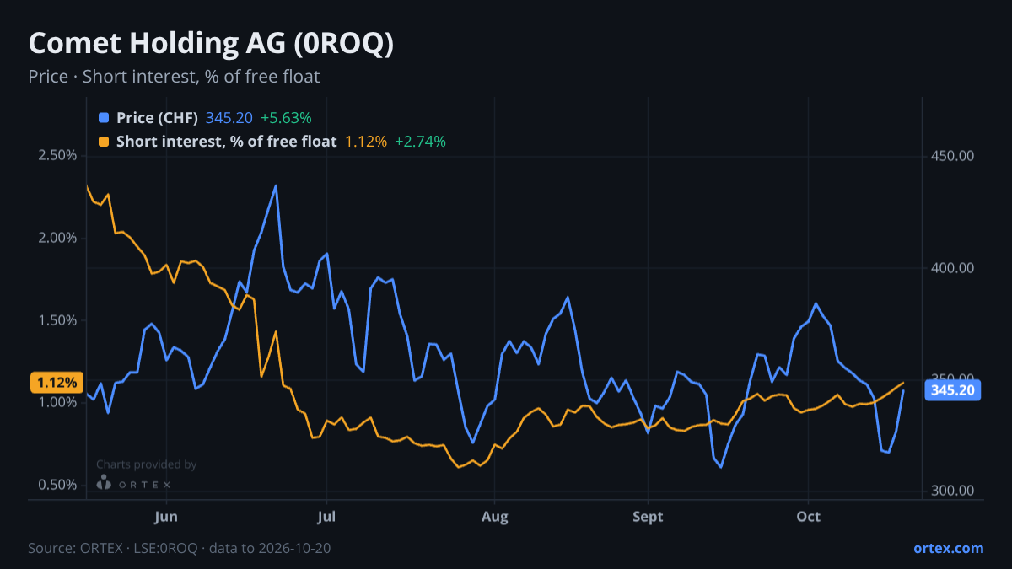Click the 1.50% left axis label
Viewport: 1012px width, 569px height.
pyautogui.click(x=57, y=320)
